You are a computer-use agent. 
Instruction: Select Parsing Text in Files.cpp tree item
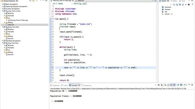pyautogui.click(x=19, y=20)
